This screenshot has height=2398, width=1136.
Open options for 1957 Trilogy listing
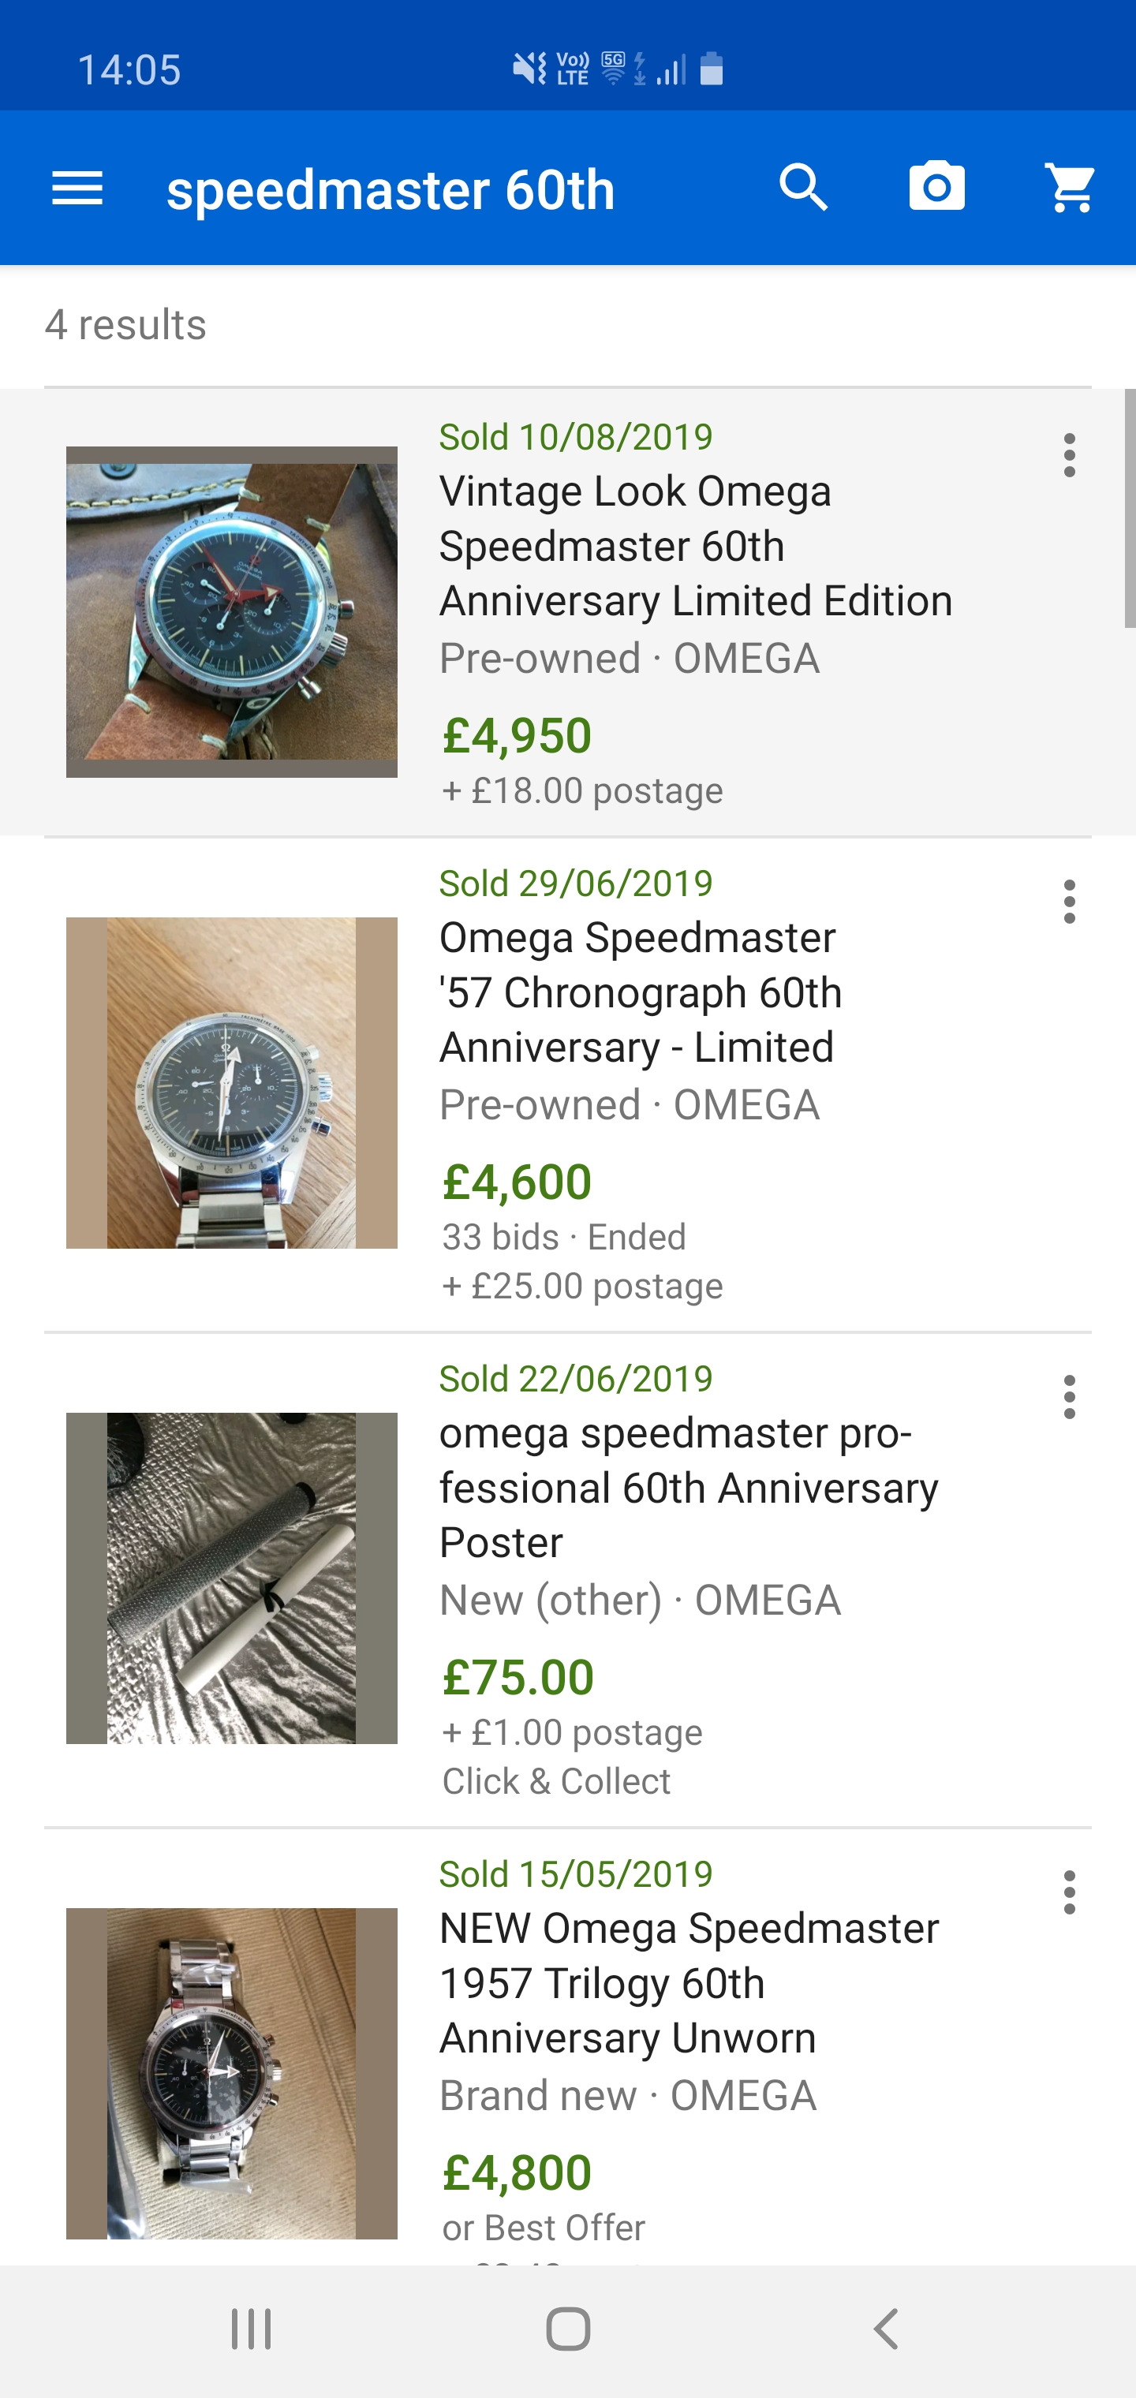tap(1069, 1892)
